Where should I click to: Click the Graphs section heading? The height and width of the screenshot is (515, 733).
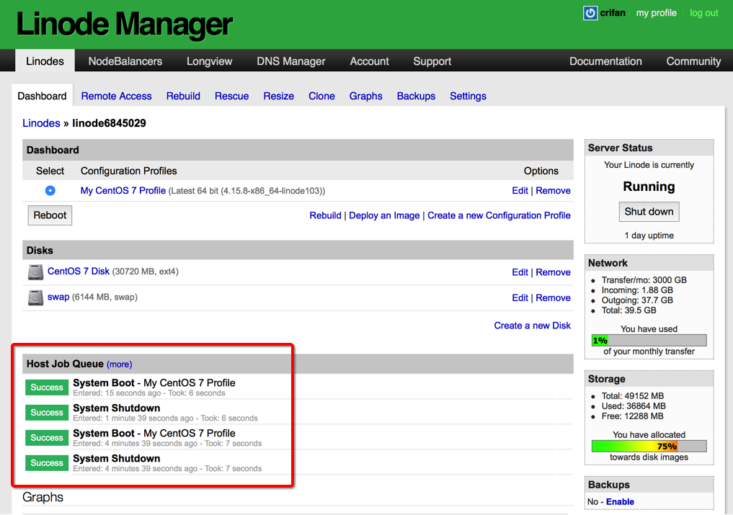click(43, 497)
